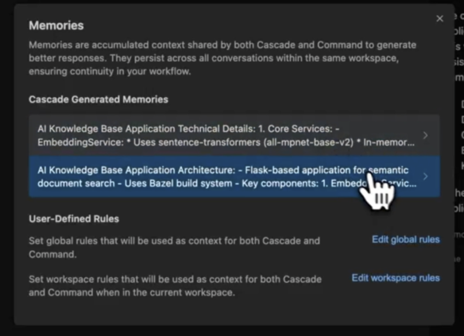Screen dimensions: 464x336
Task: Click the dark backdrop below the dialog
Action: (x=232, y=331)
